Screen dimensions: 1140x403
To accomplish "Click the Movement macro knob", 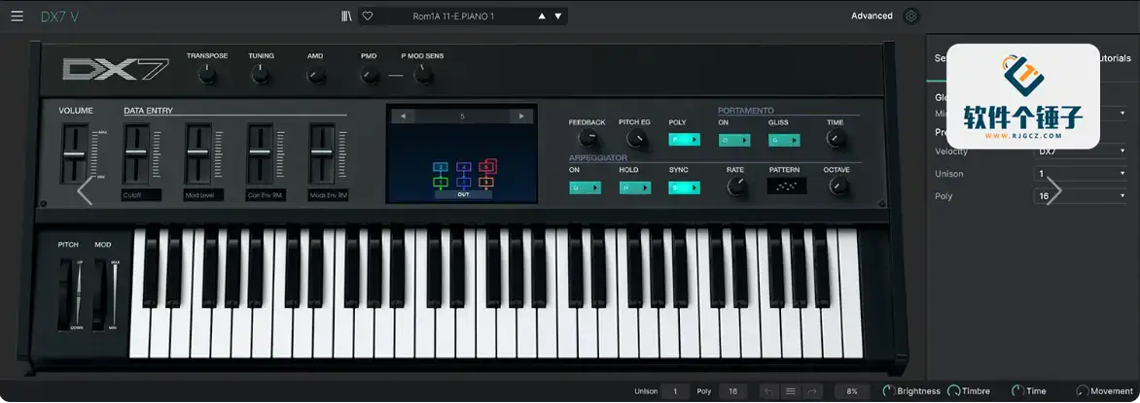I will pyautogui.click(x=1082, y=391).
